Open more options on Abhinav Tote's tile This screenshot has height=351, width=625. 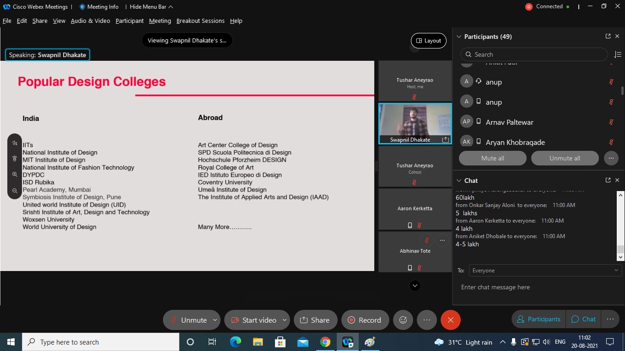(442, 240)
